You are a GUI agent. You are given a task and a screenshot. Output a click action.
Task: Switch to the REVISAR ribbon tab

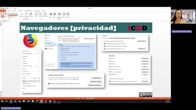pyautogui.click(x=20, y=11)
